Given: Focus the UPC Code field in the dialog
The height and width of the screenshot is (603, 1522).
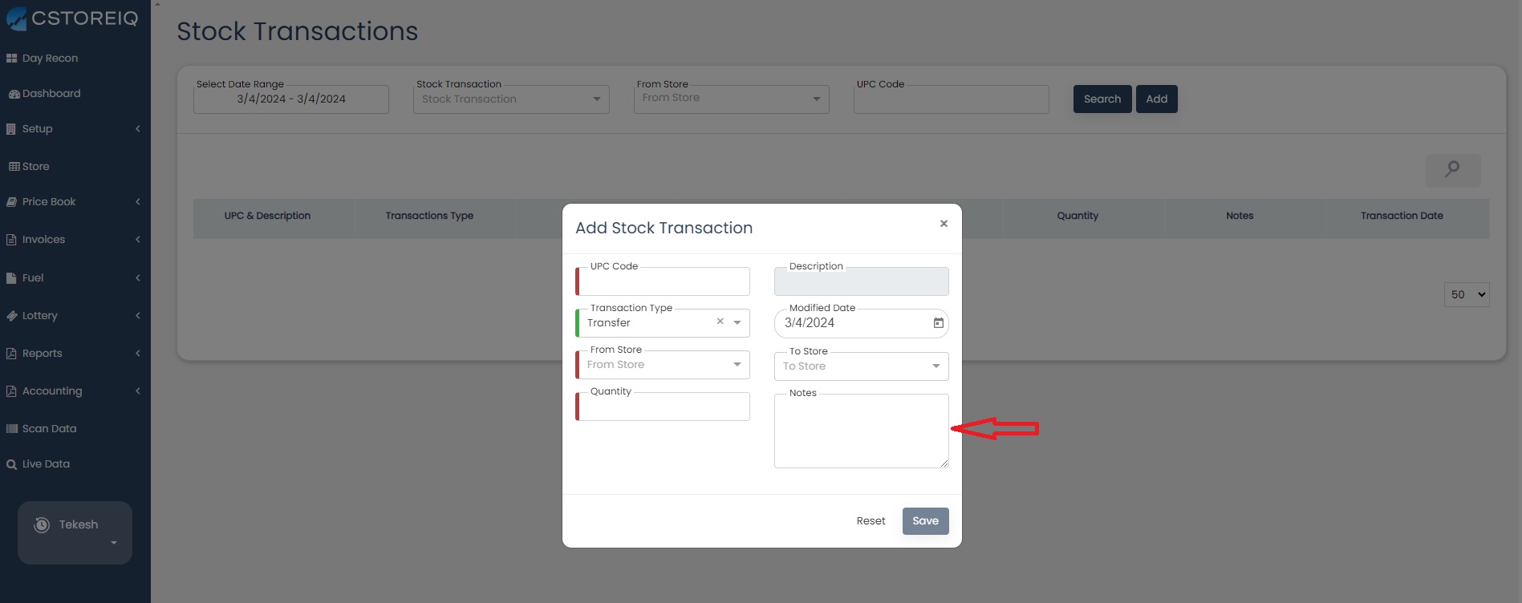Looking at the screenshot, I should point(664,282).
